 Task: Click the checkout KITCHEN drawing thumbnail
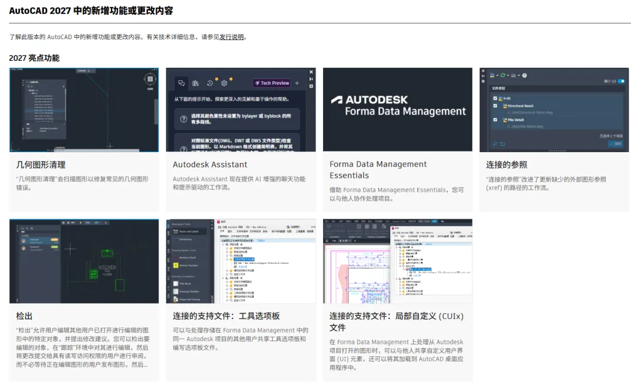click(84, 261)
